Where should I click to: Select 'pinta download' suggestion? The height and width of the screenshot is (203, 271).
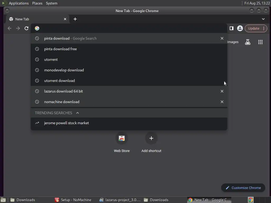click(x=129, y=38)
